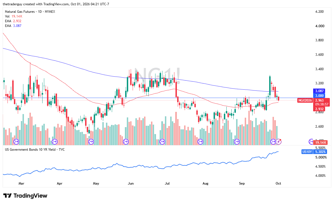Click the NGX2026 price label
Viewport: 334px width, 204px height.
[305, 100]
